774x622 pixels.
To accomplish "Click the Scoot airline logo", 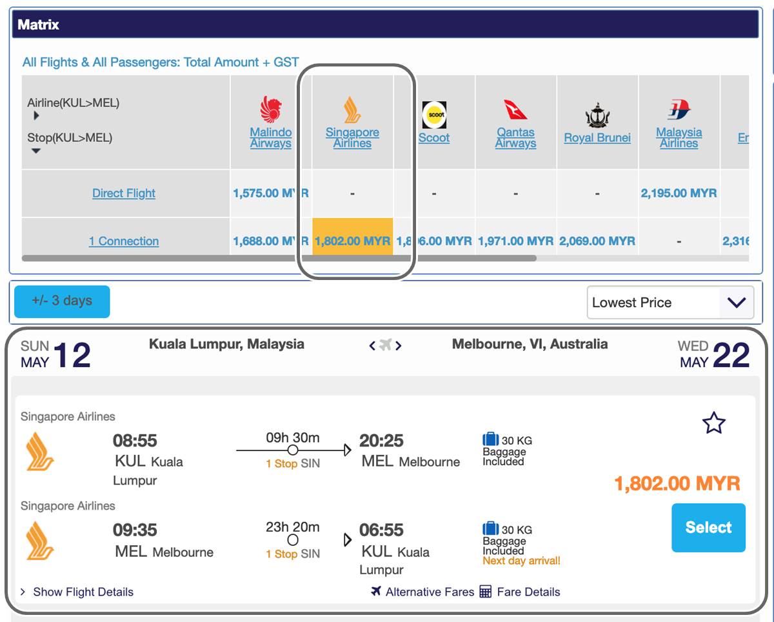I will click(434, 115).
